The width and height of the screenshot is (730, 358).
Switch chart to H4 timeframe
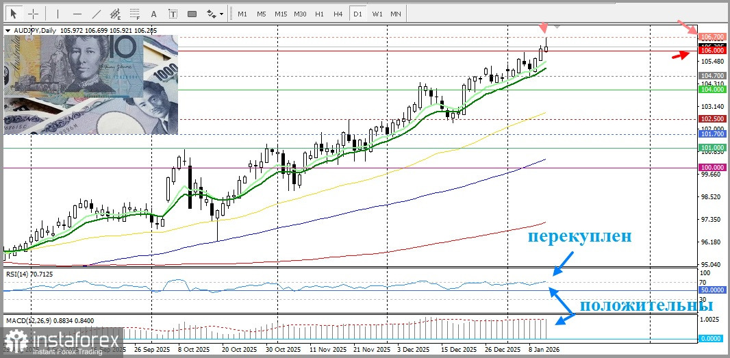tap(338, 14)
